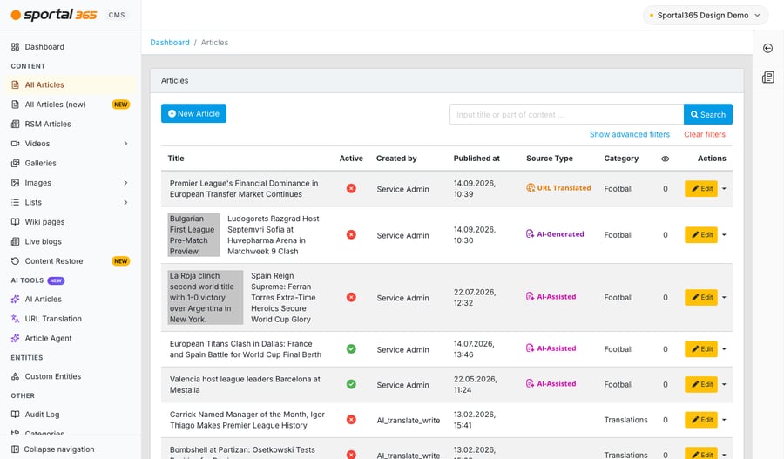Open RSM Articles menu item
Image resolution: width=784 pixels, height=459 pixels.
click(71, 124)
